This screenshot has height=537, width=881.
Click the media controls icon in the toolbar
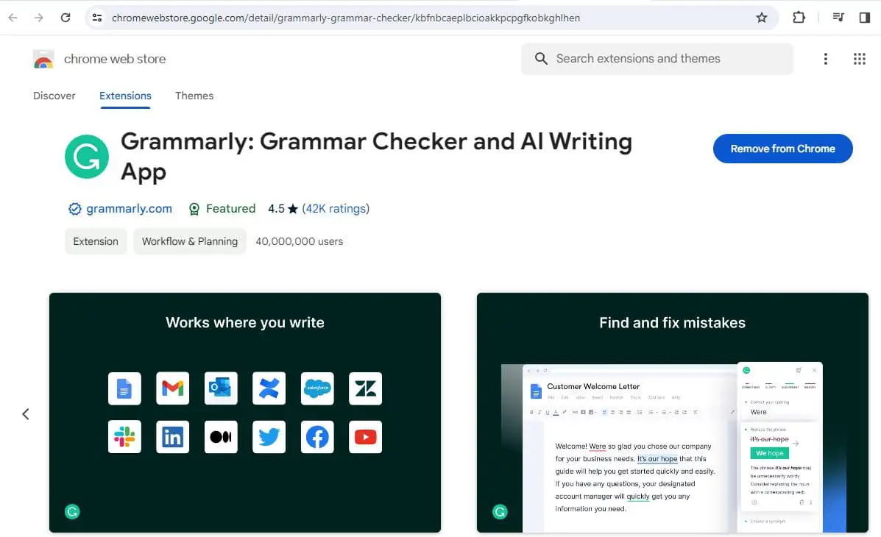coord(838,17)
